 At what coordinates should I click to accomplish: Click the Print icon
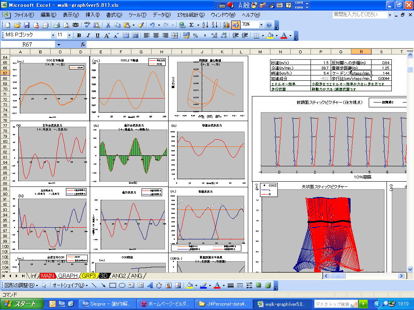coord(57,25)
